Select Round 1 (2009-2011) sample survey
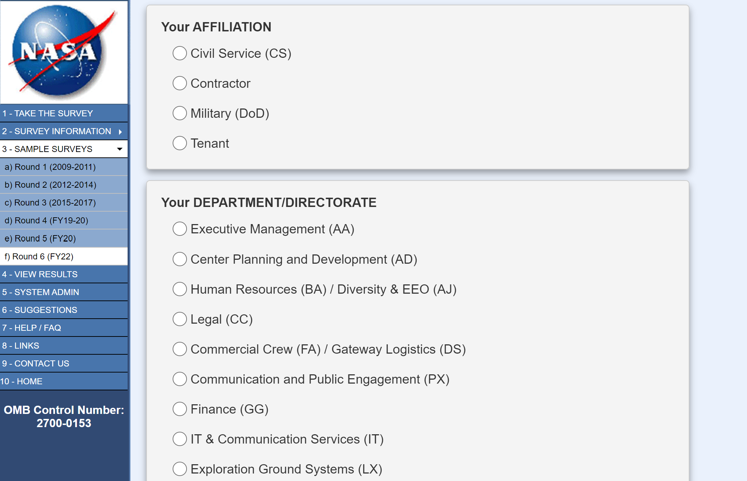Screen dimensions: 747x481 click(50, 167)
